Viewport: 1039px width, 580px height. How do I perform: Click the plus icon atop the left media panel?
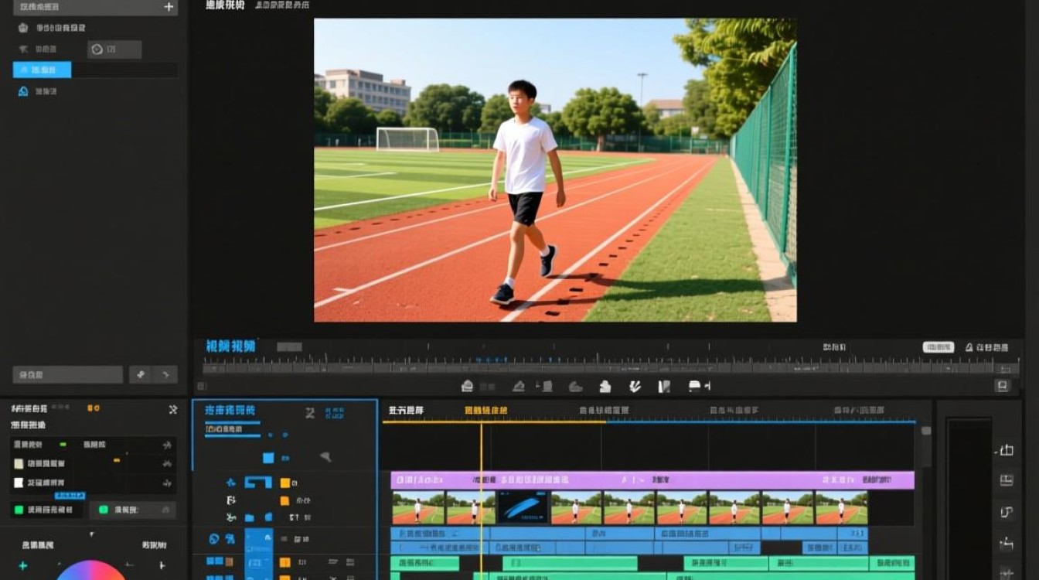169,7
